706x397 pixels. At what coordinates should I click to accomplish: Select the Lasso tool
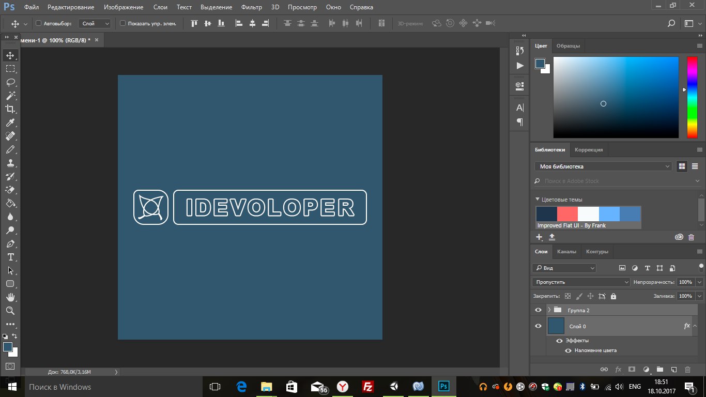[10, 82]
